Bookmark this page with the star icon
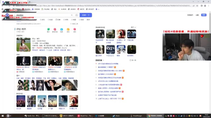The height and width of the screenshot is (118, 211). 197,6
